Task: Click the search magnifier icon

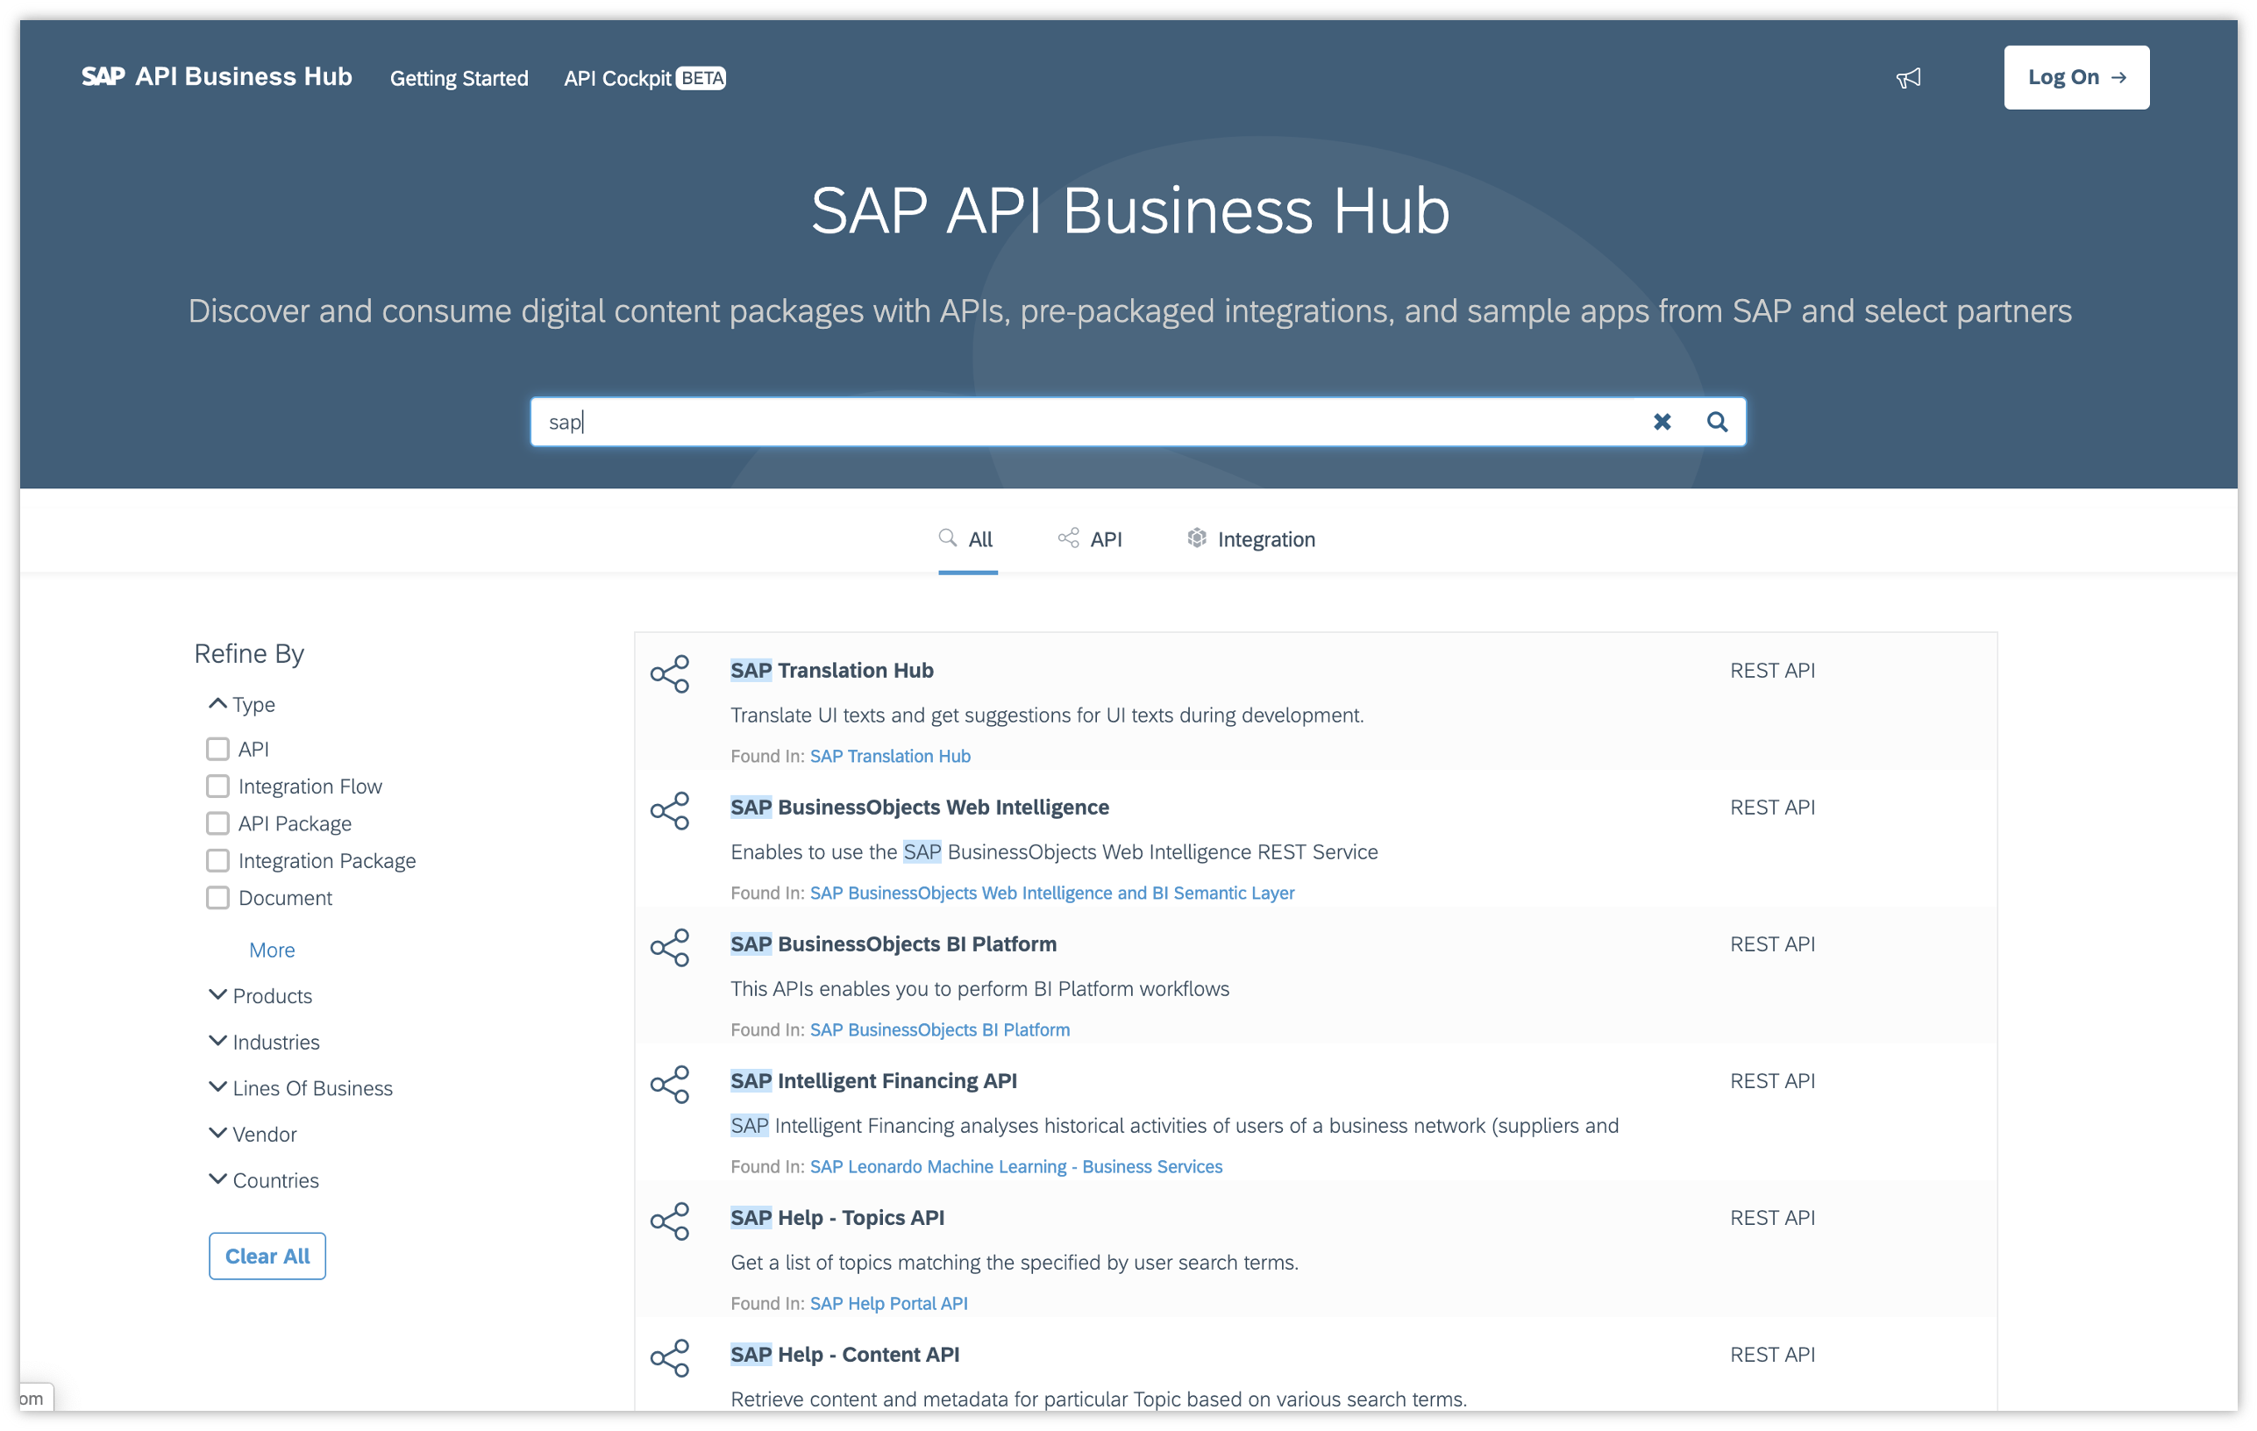Action: (x=1718, y=422)
